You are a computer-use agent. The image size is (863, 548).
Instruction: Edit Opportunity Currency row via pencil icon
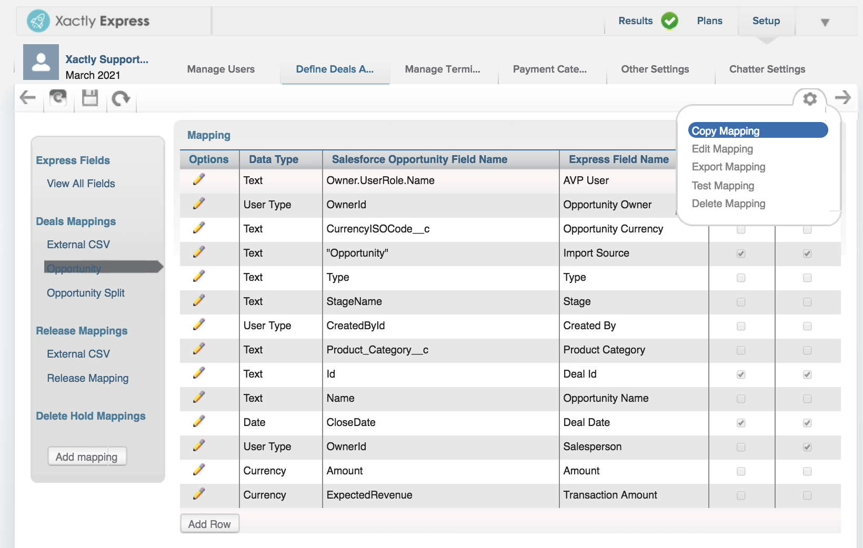click(199, 228)
